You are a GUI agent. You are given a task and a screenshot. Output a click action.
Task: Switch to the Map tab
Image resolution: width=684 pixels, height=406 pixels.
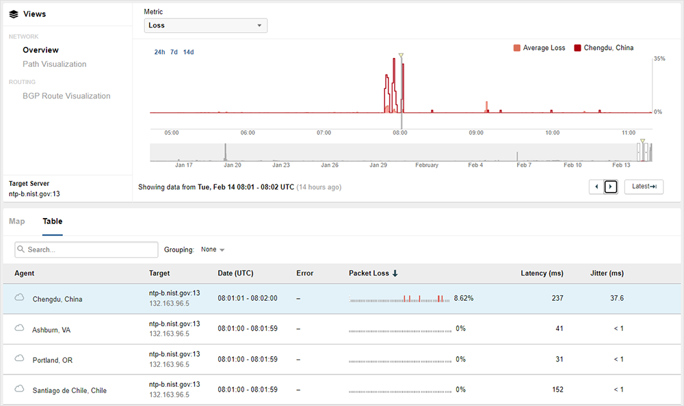[17, 221]
